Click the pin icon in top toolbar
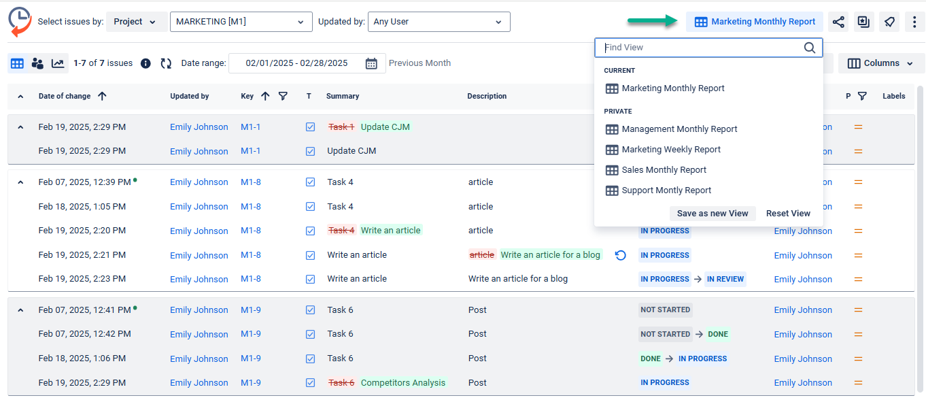 click(x=889, y=22)
